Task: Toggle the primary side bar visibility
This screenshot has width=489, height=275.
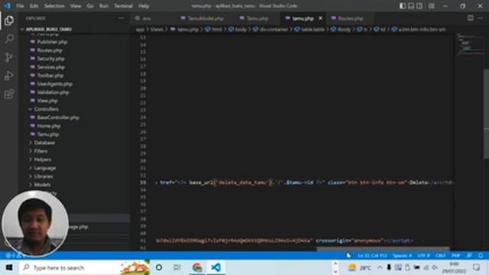Action: pyautogui.click(x=403, y=6)
